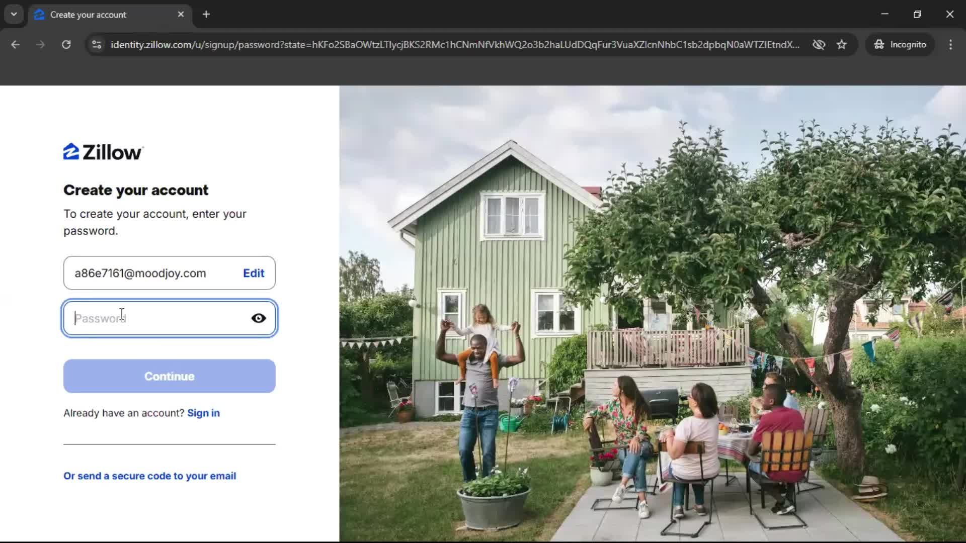966x543 pixels.
Task: Click the back navigation arrow
Action: (16, 44)
